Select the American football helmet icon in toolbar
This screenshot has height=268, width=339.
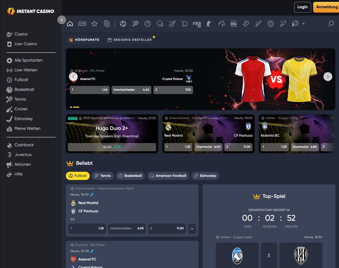(x=160, y=23)
